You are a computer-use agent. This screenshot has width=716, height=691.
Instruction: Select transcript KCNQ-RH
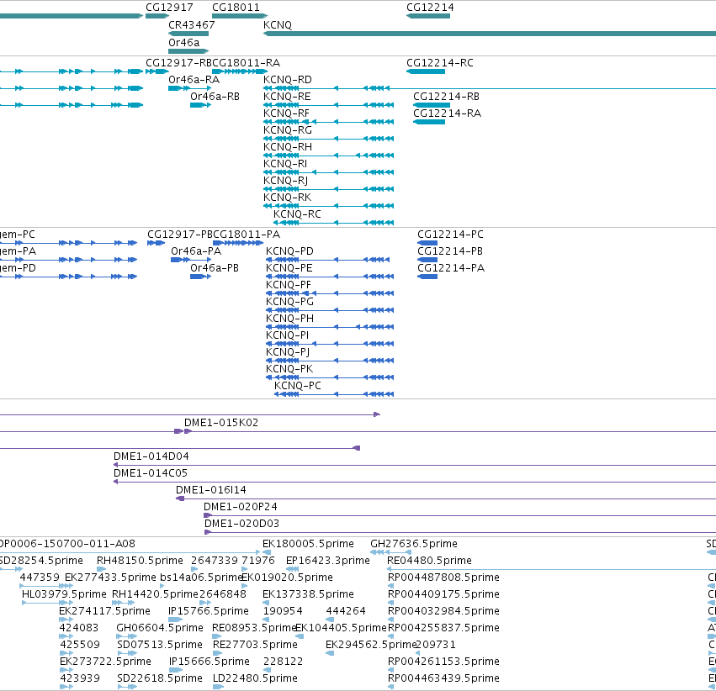point(288,147)
